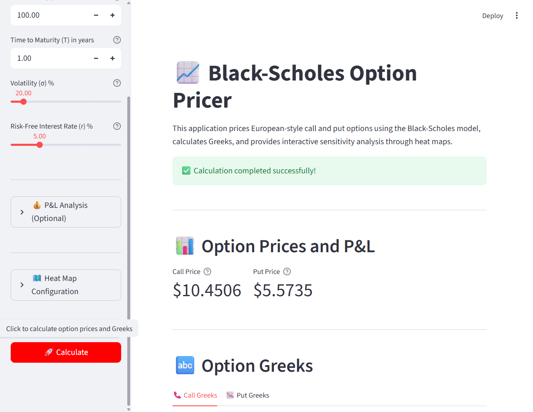Viewport: 533px width, 412px height.
Task: Click the Call Price help icon
Action: pos(207,272)
